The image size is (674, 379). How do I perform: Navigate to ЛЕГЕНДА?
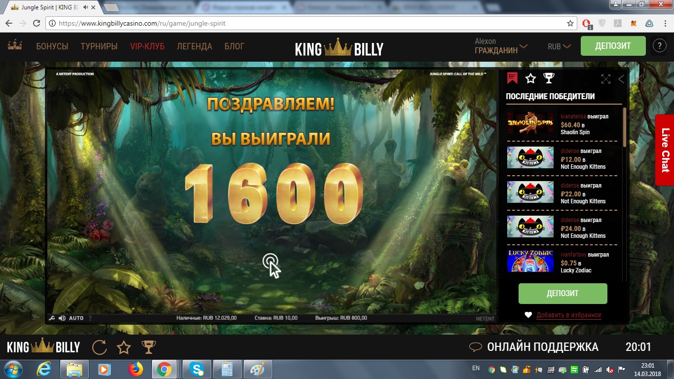point(194,46)
